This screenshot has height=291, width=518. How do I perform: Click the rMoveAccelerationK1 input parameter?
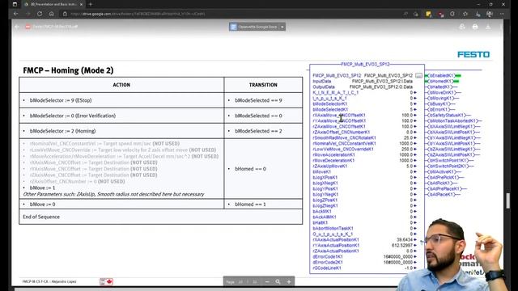(333, 154)
